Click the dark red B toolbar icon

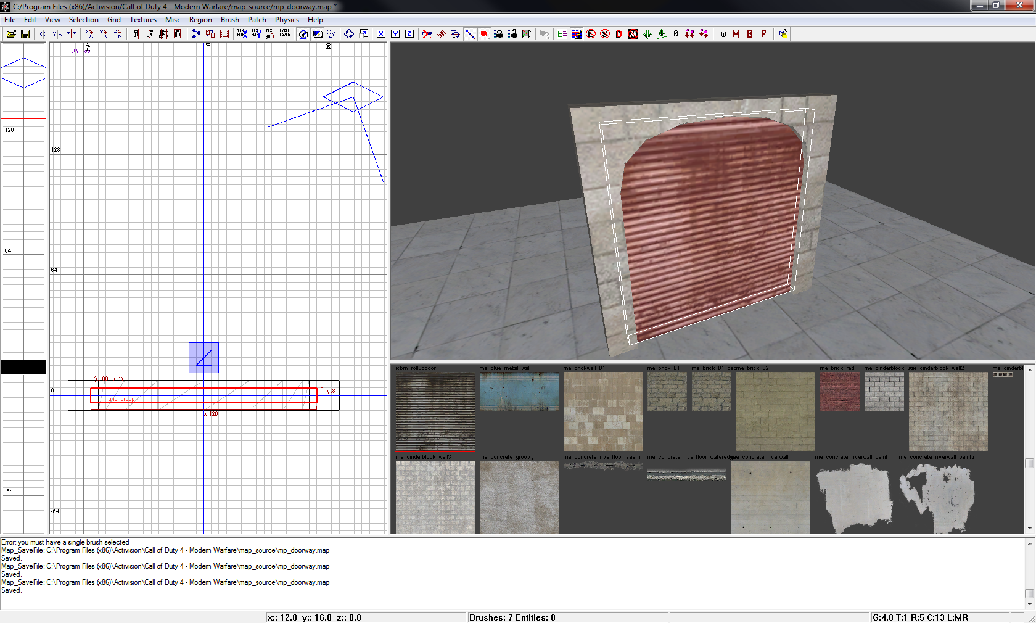click(750, 34)
